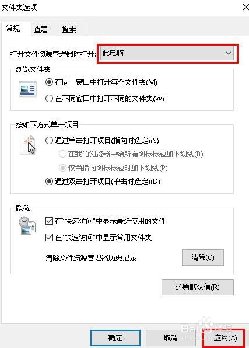Image resolution: width=249 pixels, height=348 pixels.
Task: Choose 通过单击打开项目 radio option
Action: click(49, 141)
